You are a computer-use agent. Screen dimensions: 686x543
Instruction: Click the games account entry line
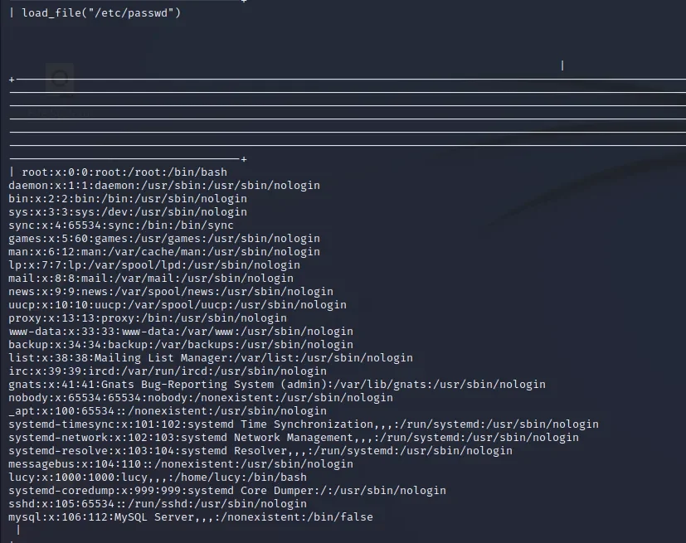pyautogui.click(x=163, y=239)
